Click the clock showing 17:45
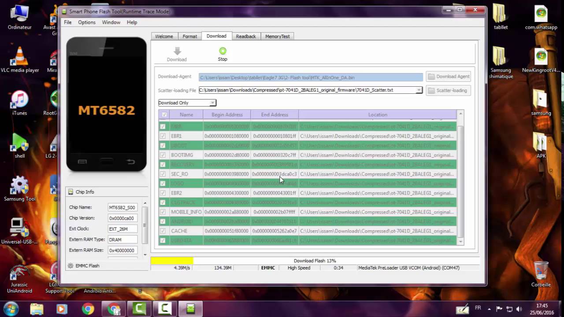564x317 pixels. tap(542, 306)
